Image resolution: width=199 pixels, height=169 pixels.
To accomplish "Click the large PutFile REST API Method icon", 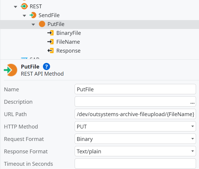I will (10, 70).
